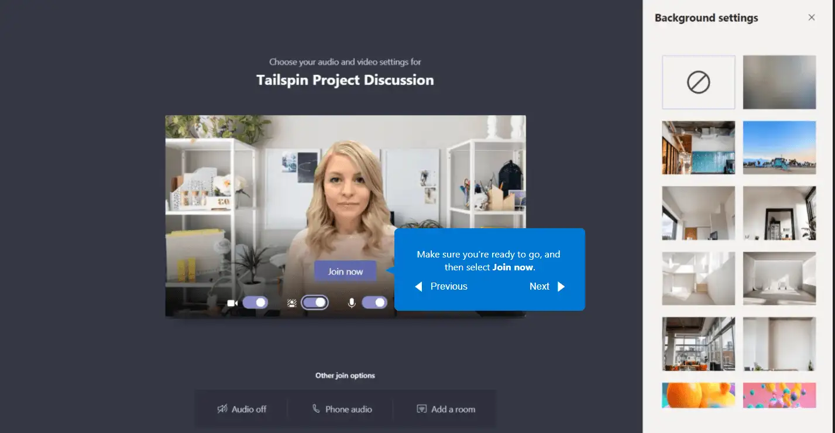This screenshot has height=433, width=835.
Task: Choose the sunlit empty white room background
Action: 699,279
